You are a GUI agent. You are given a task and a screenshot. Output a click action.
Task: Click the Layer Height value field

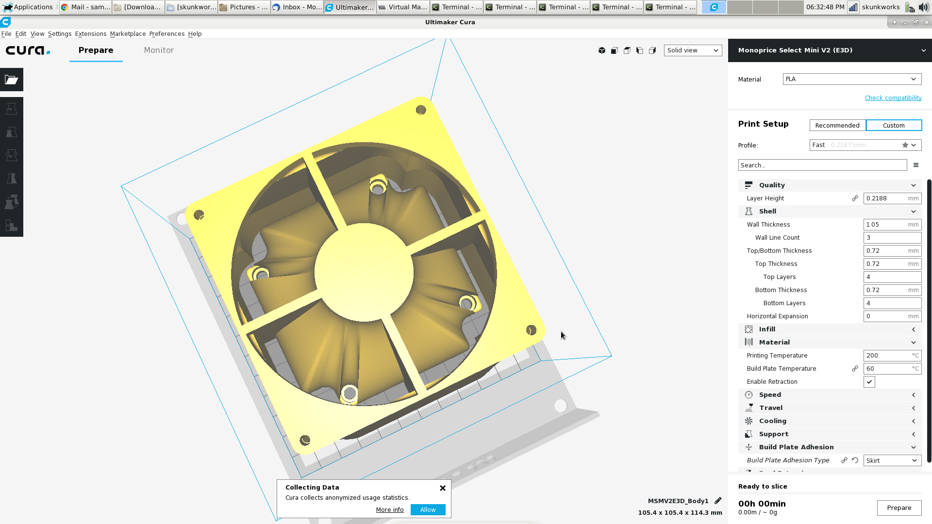click(x=892, y=198)
